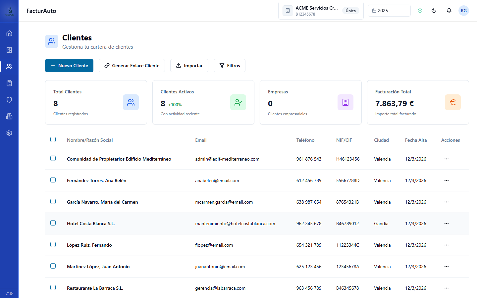Open actions menu for Comunidad de Propietarios row
The height and width of the screenshot is (298, 477).
(x=447, y=159)
